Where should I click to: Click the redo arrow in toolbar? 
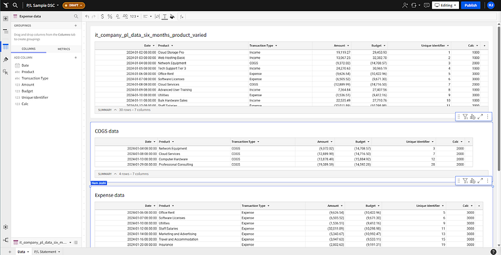coord(93,17)
